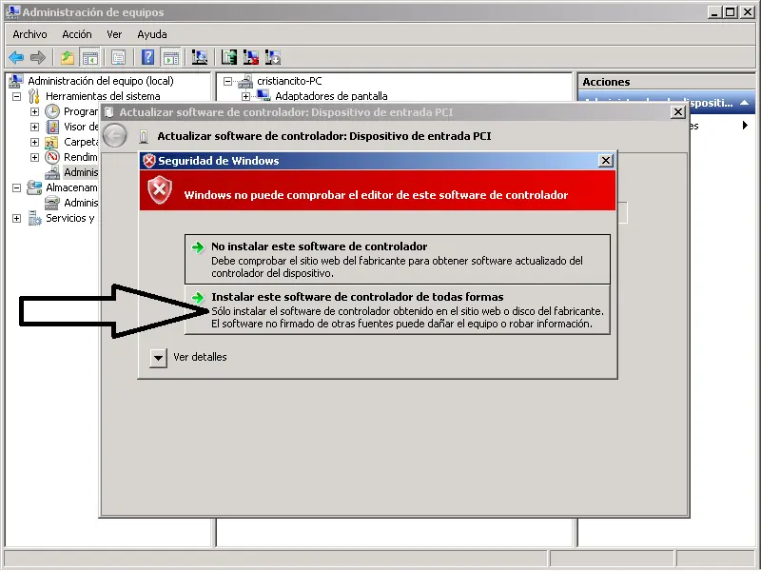Viewport: 761px width, 571px height.
Task: Click the Windows no puede comprobar warning text
Action: [x=376, y=195]
